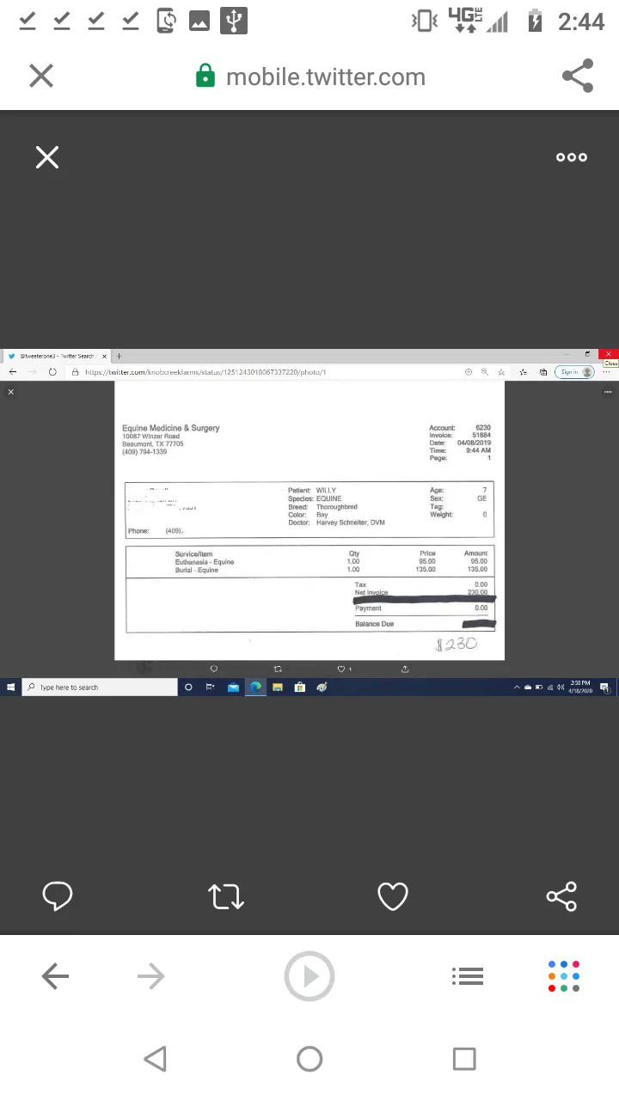Tap the picture notification icon in status bar

[x=199, y=21]
